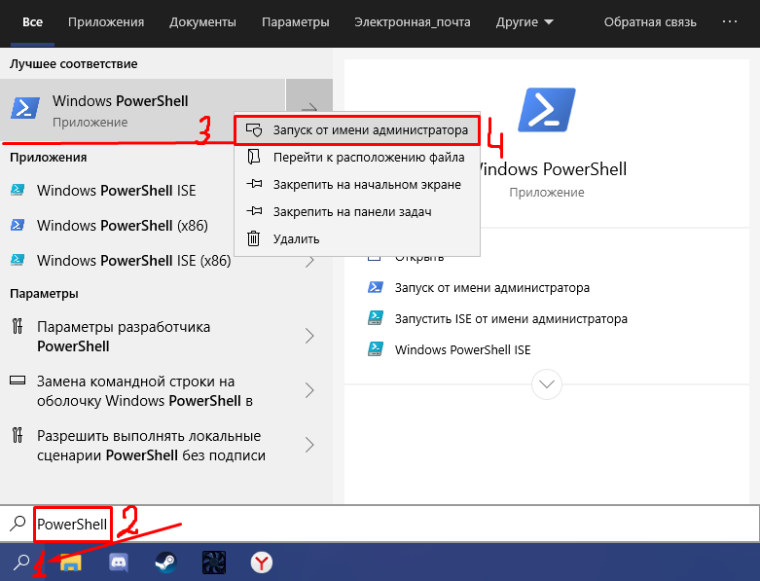The width and height of the screenshot is (760, 581).
Task: Open File Explorer from the taskbar
Action: pos(71,563)
